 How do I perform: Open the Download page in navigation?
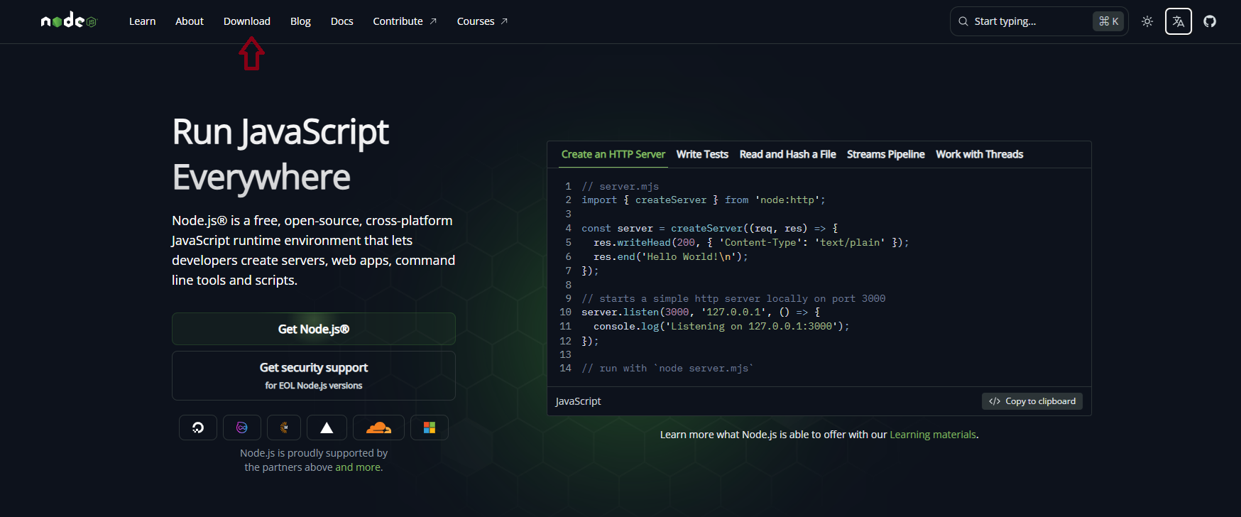coord(247,21)
